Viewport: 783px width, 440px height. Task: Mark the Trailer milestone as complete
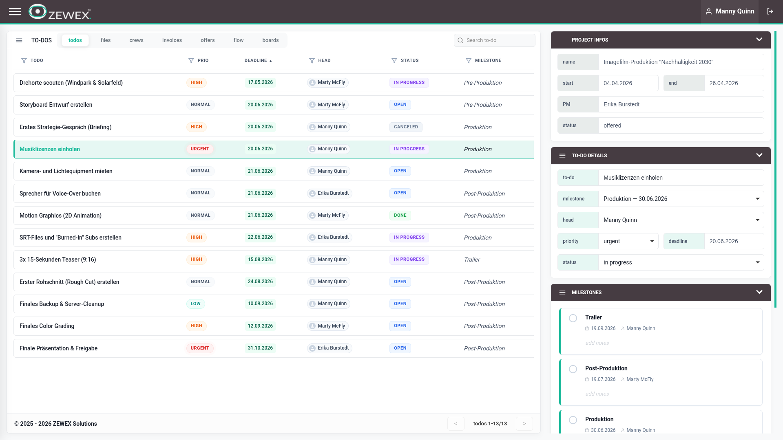(x=573, y=318)
